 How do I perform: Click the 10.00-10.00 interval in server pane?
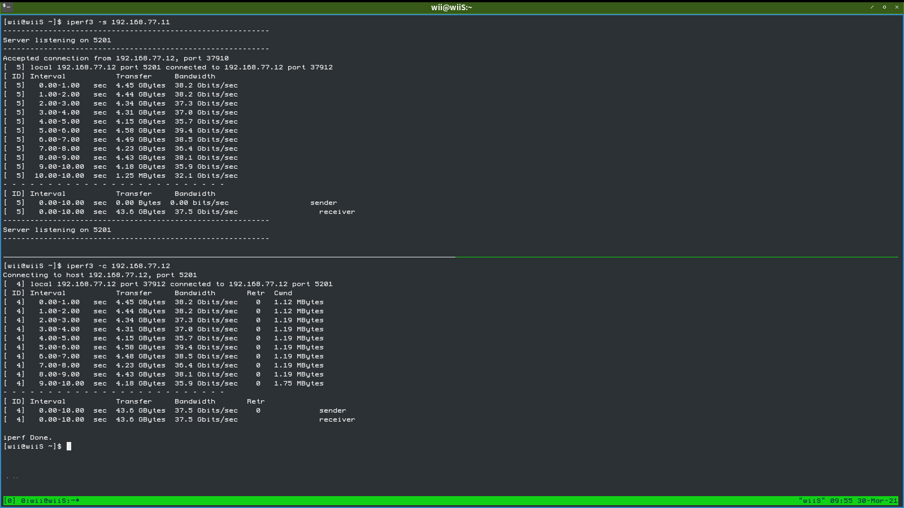click(59, 176)
